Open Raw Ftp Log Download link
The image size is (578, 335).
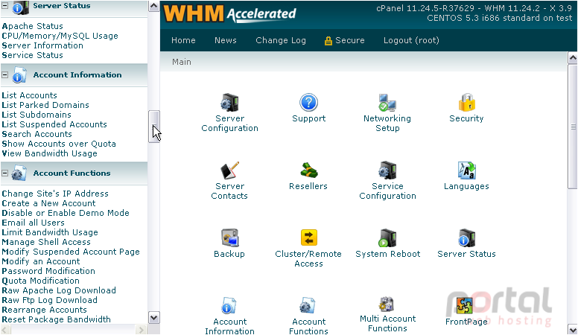[x=50, y=299]
